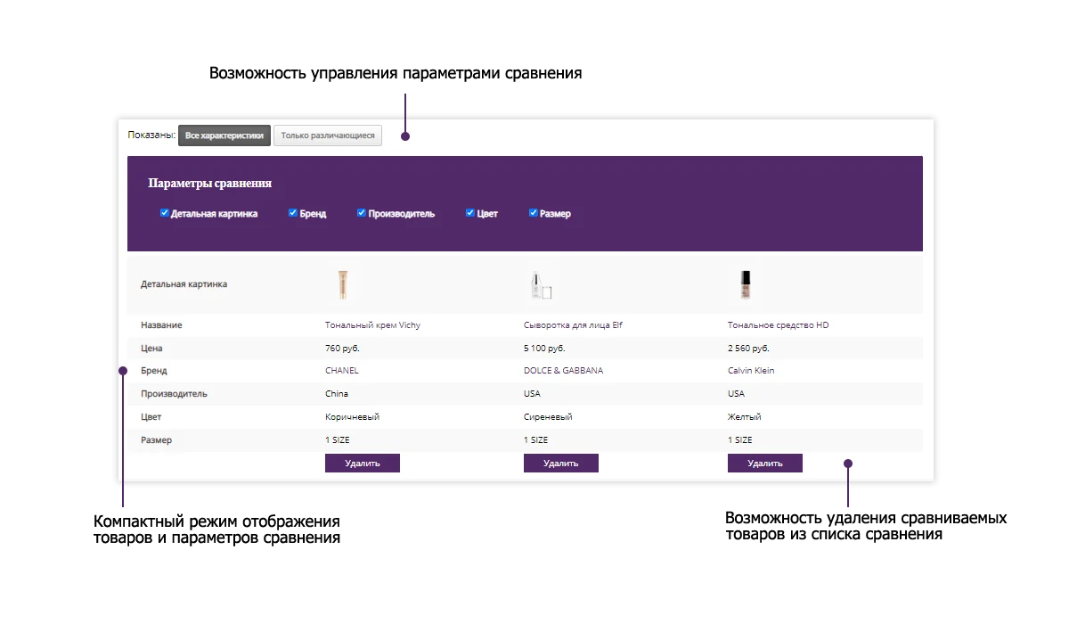Screen dimensions: 1069x624
Task: Click Удалить under Сыворотка для лица Elf
Action: 561,463
